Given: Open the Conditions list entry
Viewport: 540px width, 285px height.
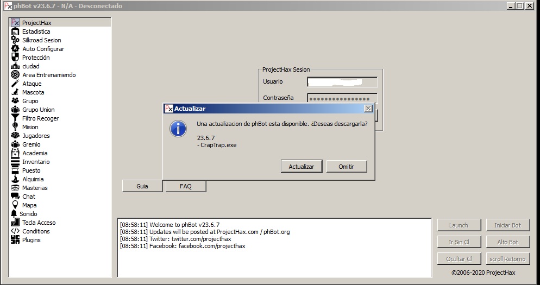Looking at the screenshot, I should [36, 231].
